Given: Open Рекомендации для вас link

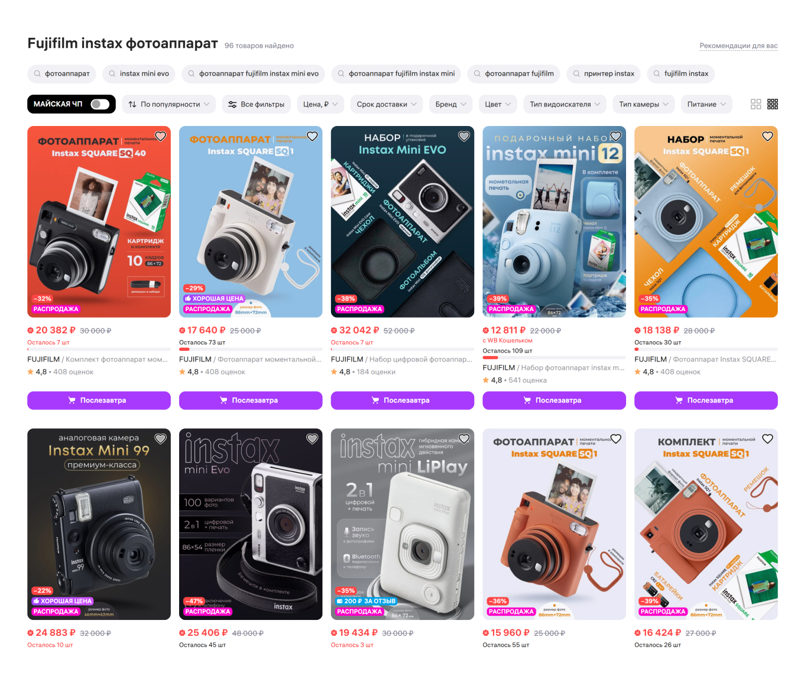Looking at the screenshot, I should pos(738,46).
